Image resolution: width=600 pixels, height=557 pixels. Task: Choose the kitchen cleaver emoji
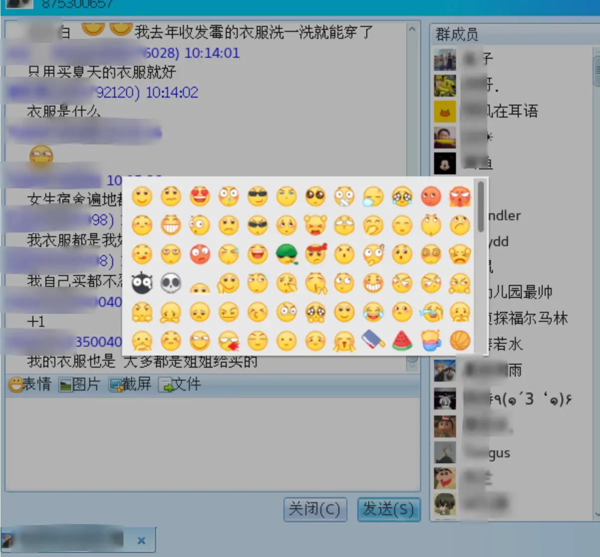pyautogui.click(x=373, y=342)
